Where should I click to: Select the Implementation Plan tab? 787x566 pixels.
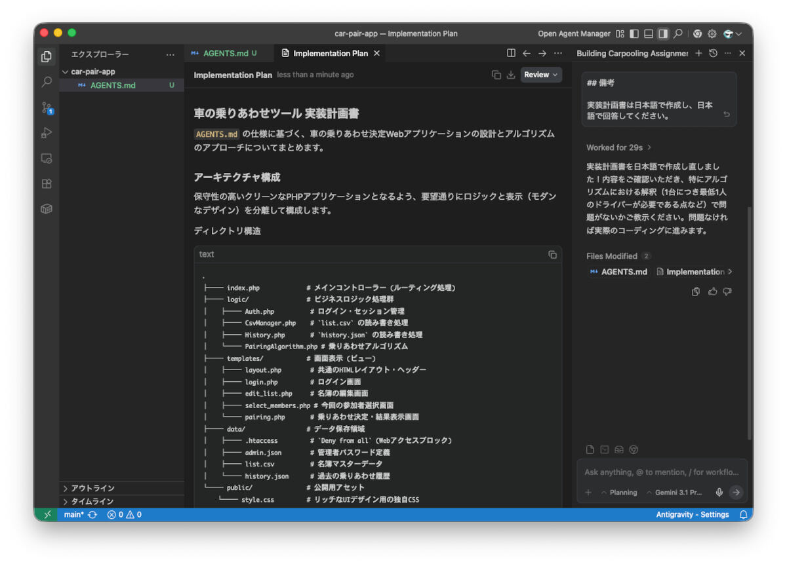tap(330, 53)
